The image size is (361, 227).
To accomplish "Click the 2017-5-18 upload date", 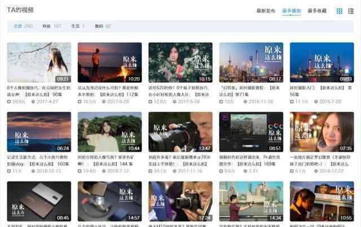I will (189, 101).
